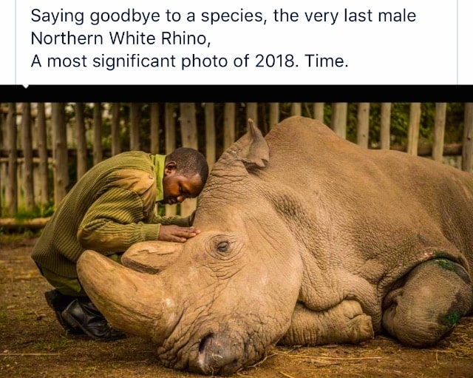
Task: Click the small white caret notch below the post box
Action: (26, 87)
